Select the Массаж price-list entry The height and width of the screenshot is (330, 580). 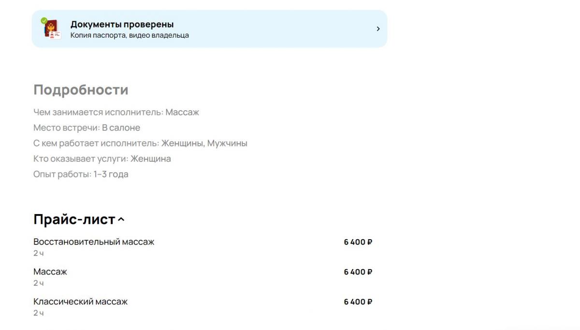click(x=50, y=272)
